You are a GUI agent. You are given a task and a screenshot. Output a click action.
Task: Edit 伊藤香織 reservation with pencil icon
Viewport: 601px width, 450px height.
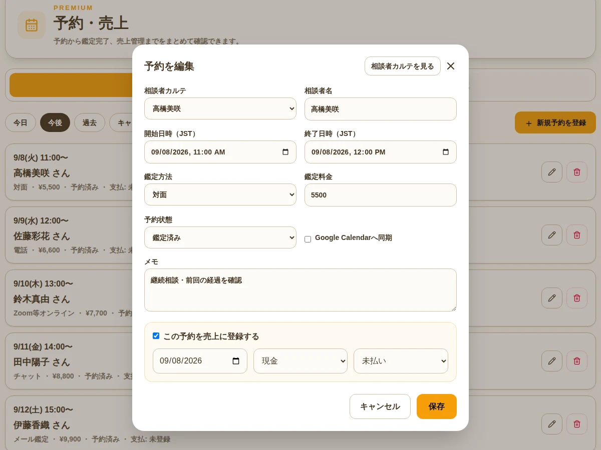[x=552, y=424]
